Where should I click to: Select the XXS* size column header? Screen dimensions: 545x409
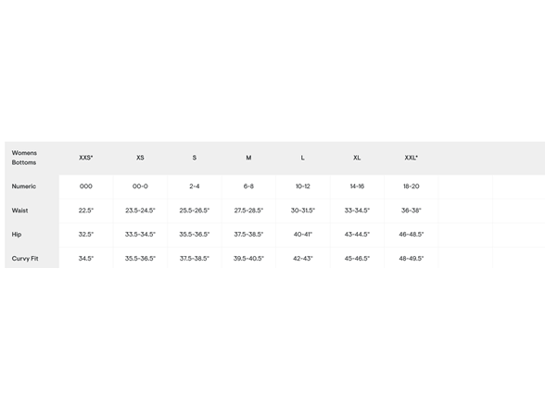pyautogui.click(x=86, y=158)
